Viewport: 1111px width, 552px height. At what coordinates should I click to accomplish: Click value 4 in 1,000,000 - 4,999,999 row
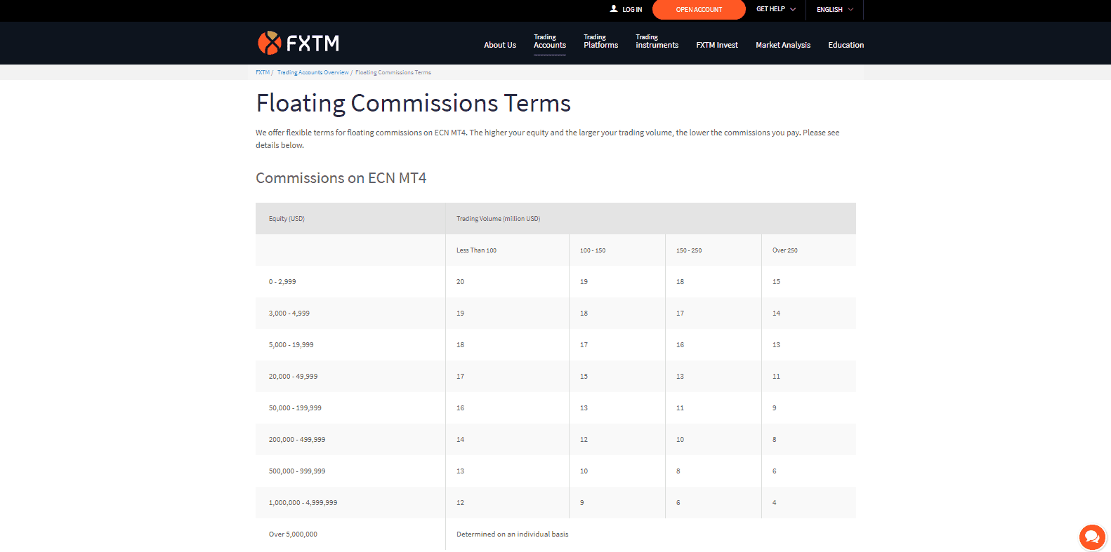(x=775, y=503)
